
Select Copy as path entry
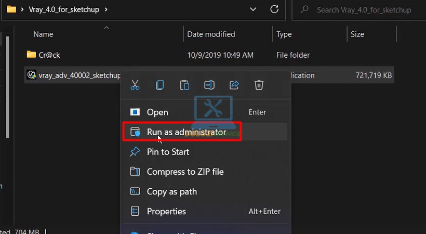click(x=171, y=191)
